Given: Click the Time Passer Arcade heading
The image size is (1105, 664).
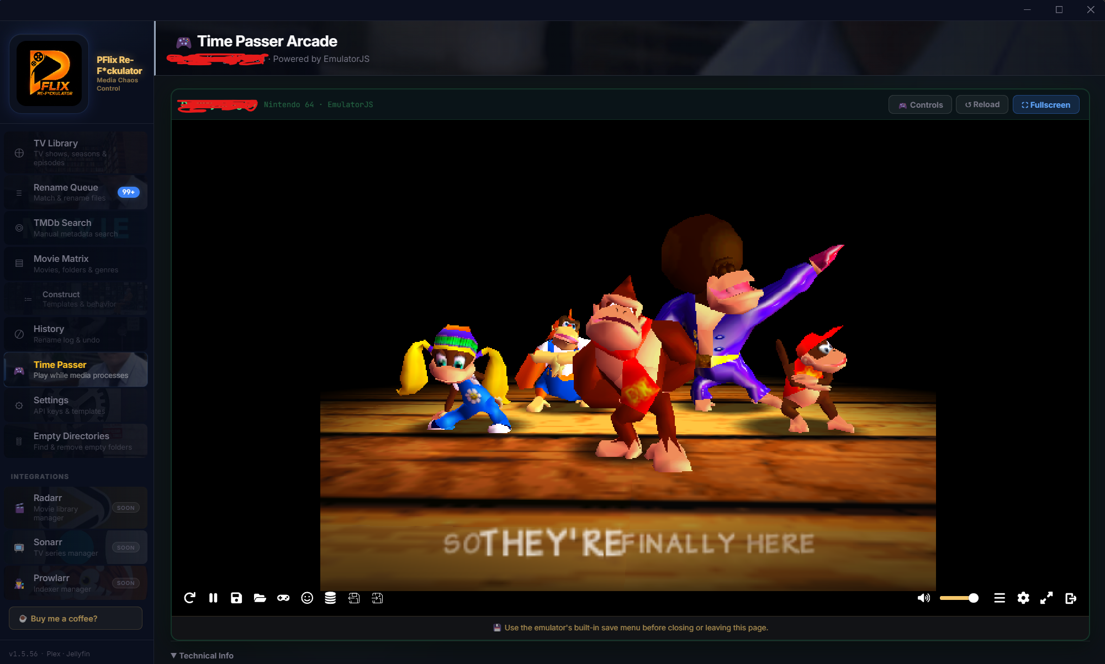Looking at the screenshot, I should pyautogui.click(x=267, y=41).
